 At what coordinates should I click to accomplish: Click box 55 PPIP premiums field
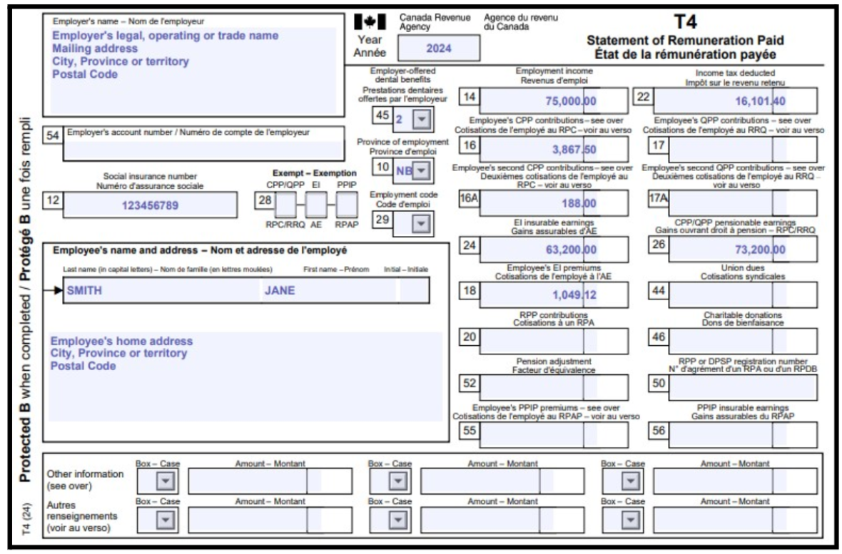tap(554, 434)
